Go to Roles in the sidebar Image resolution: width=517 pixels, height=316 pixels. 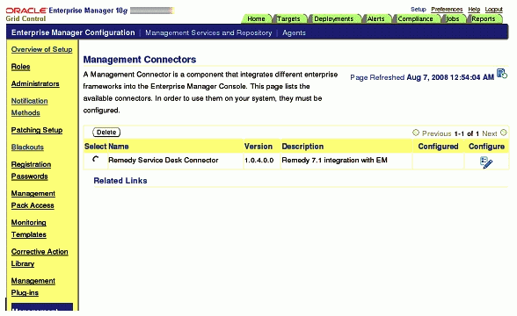point(20,67)
